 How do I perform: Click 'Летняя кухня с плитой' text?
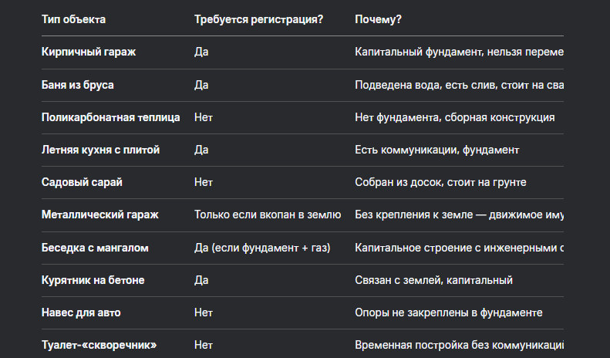point(100,150)
